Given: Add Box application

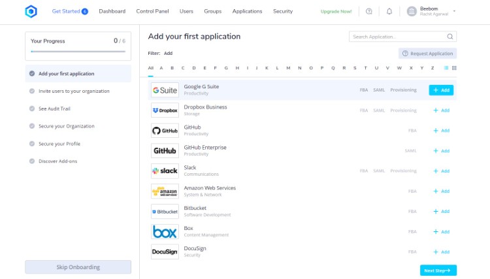Looking at the screenshot, I should coord(441,231).
